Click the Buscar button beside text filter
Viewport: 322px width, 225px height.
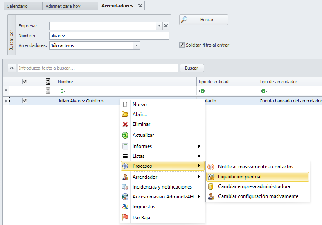click(x=191, y=68)
